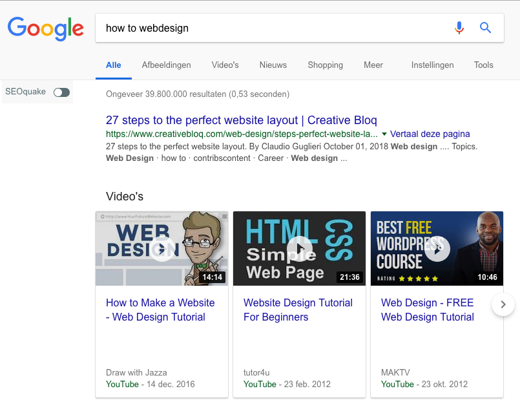Switch to the Video's tab
The image size is (520, 413).
pos(225,65)
